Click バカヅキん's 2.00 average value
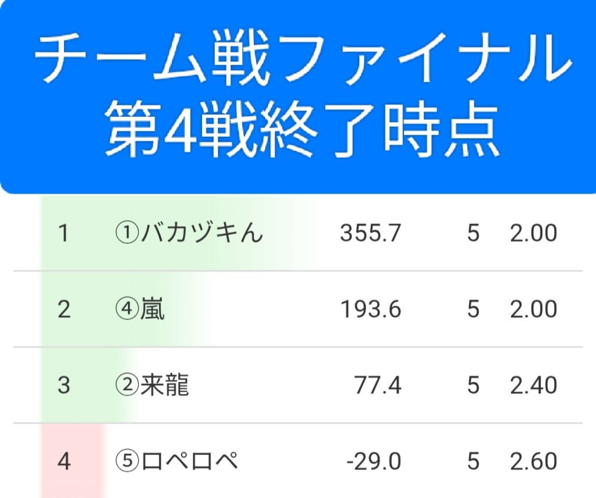The width and height of the screenshot is (596, 498). pos(534,233)
